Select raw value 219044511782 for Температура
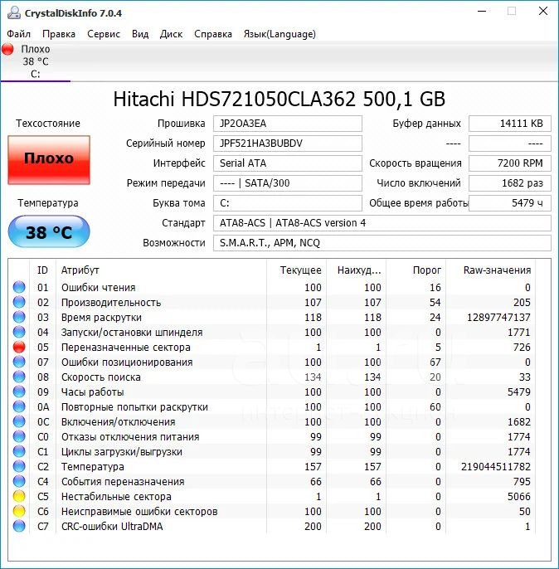 point(495,466)
